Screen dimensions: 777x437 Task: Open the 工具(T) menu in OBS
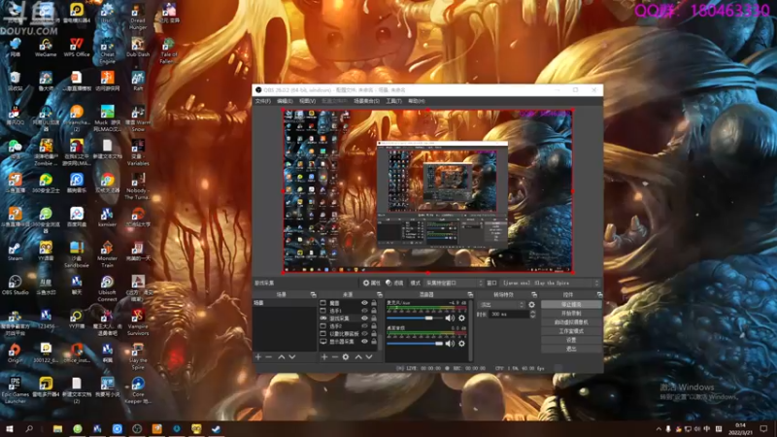394,101
